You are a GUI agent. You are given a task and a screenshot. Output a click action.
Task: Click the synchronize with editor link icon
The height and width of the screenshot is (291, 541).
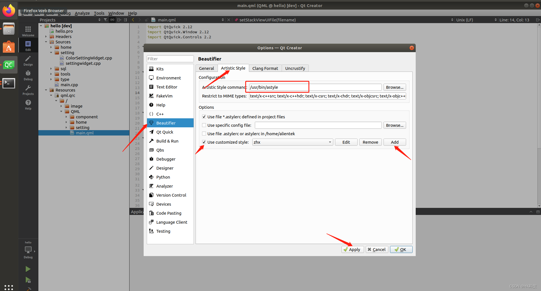pos(112,20)
